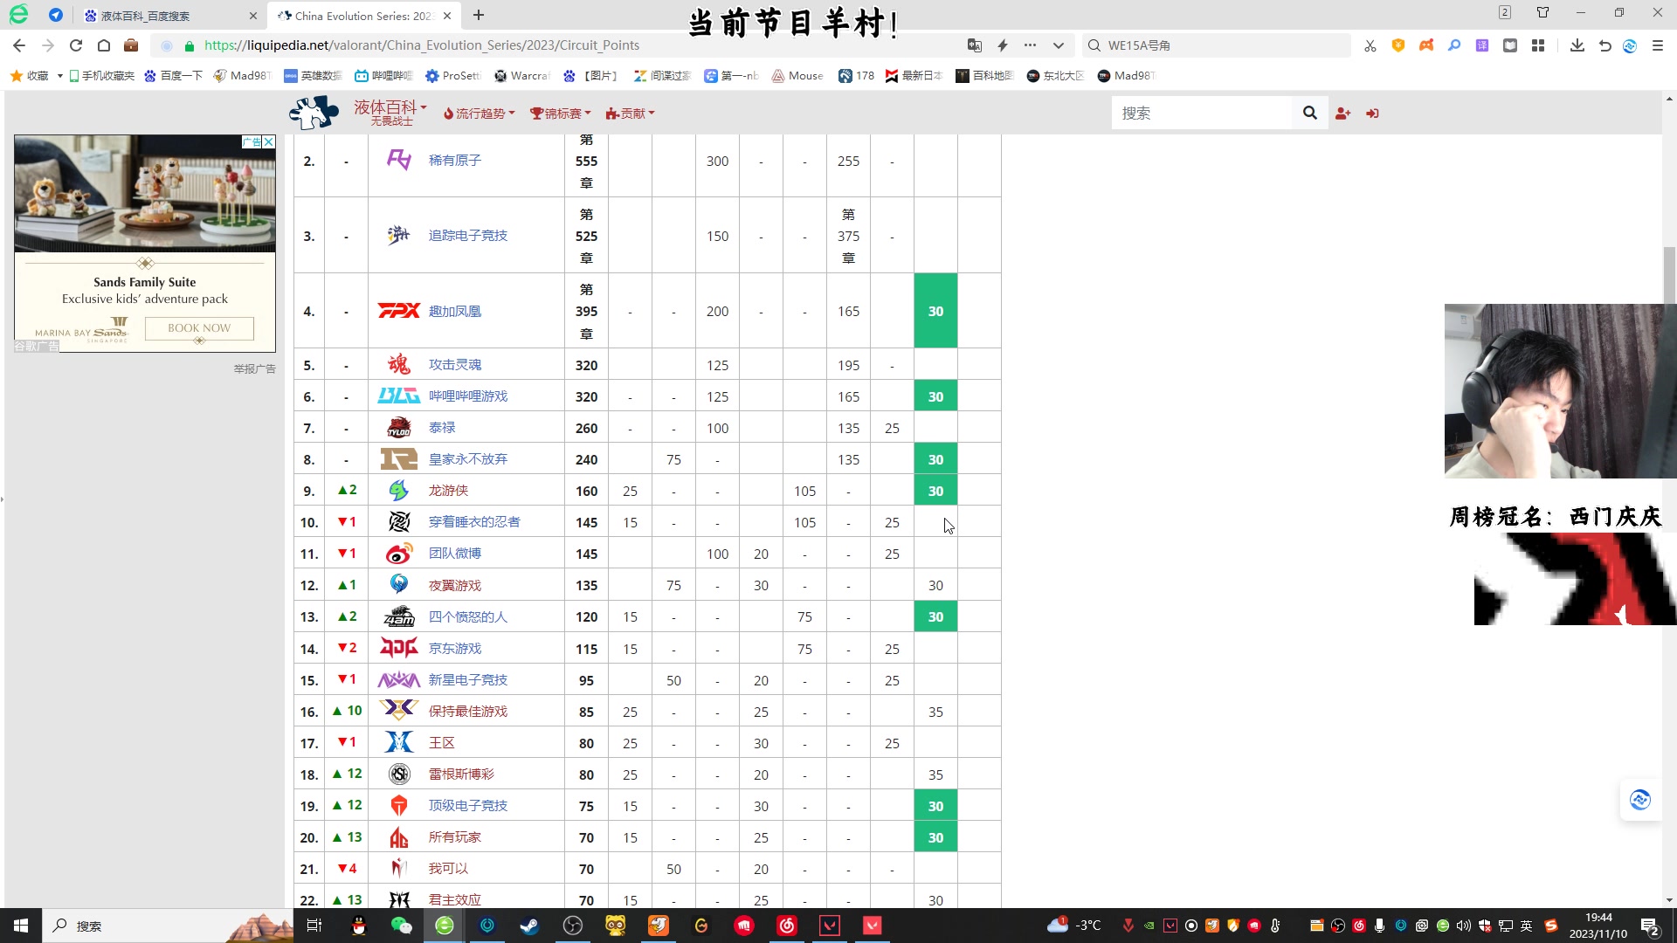Open the JDG team logo

coord(399,648)
